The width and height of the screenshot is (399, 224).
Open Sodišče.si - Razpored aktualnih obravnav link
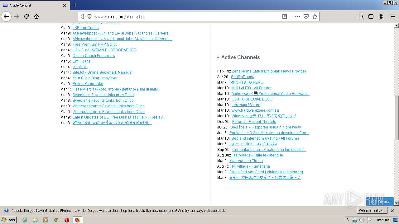tap(266, 127)
